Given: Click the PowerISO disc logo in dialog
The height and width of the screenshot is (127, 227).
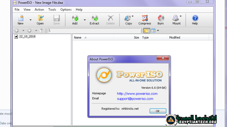Looking at the screenshot, I should pos(104,75).
